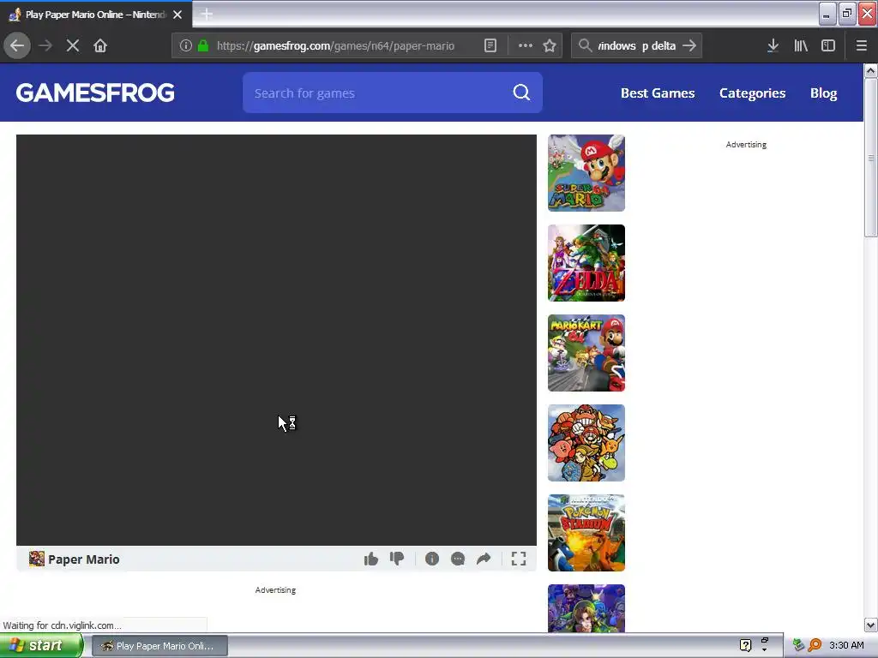Open the Firefox hamburger menu
The width and height of the screenshot is (878, 658).
(x=861, y=45)
